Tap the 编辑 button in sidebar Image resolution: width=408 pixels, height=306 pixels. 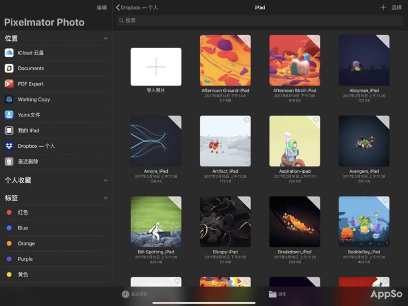pos(101,7)
